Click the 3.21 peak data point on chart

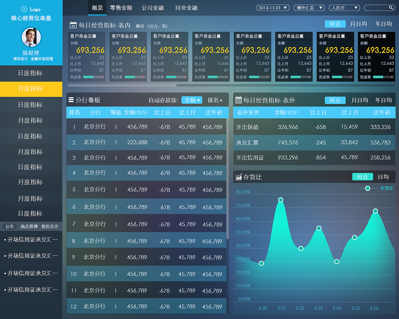coord(281,200)
